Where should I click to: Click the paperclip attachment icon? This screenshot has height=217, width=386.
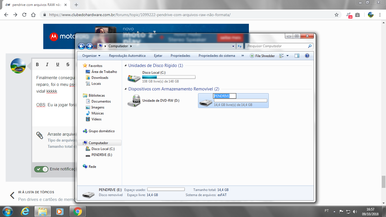(x=40, y=135)
